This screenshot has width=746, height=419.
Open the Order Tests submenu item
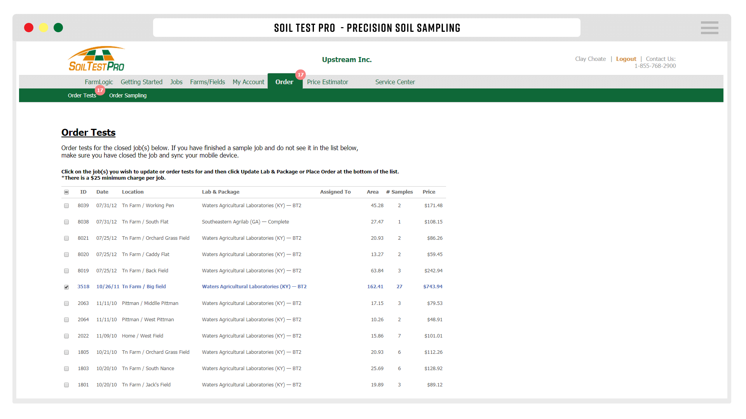pos(82,95)
